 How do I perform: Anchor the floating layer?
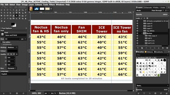pyautogui.click(x=159, y=48)
